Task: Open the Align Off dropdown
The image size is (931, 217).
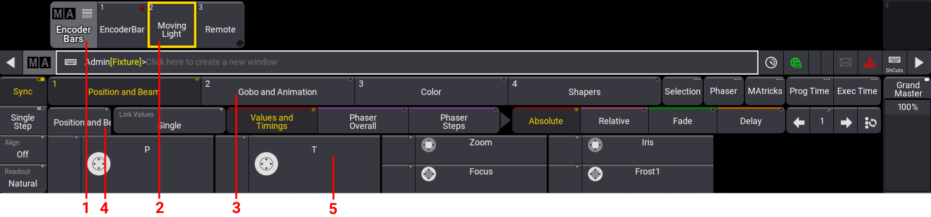Action: click(x=23, y=150)
